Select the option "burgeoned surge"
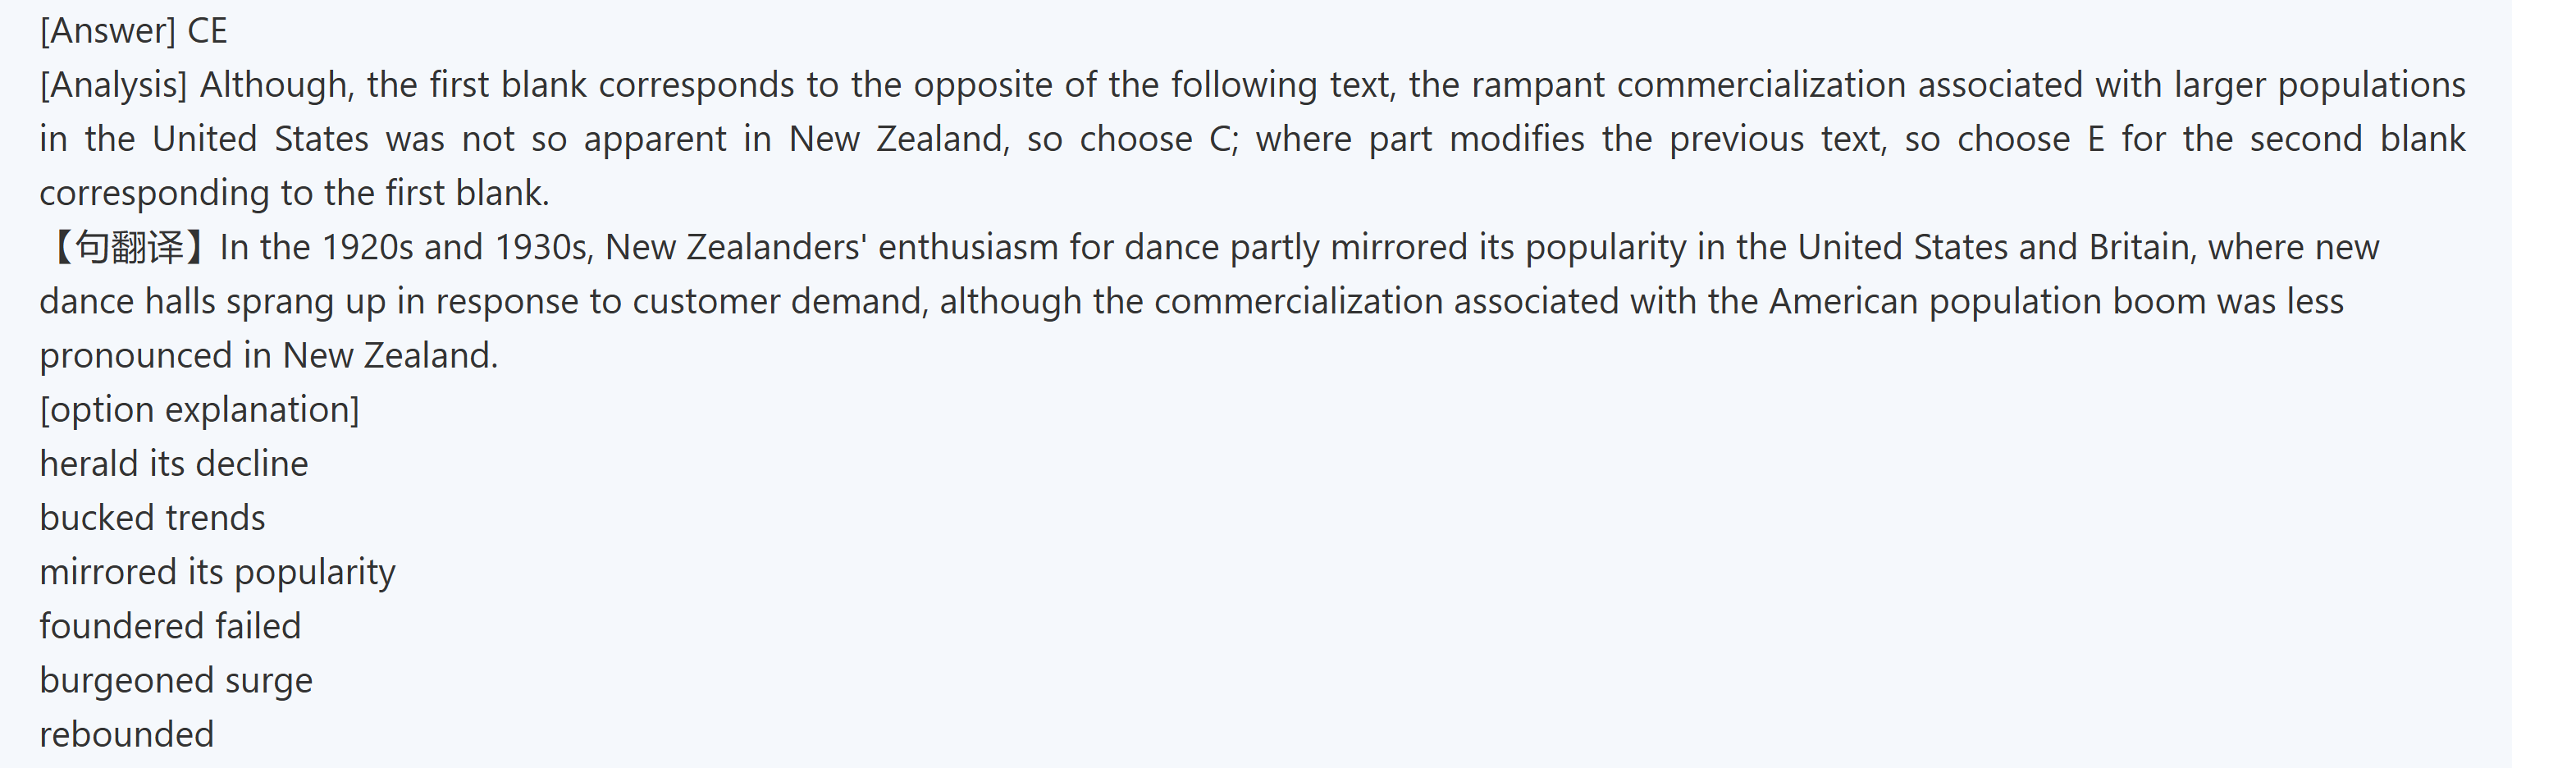 click(176, 680)
